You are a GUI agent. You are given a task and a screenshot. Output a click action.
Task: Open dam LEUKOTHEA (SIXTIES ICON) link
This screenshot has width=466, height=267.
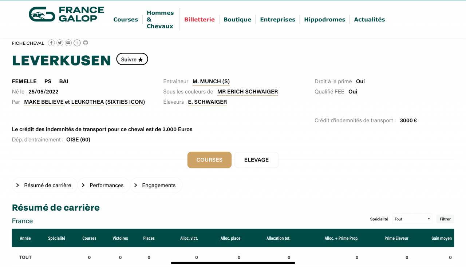pyautogui.click(x=108, y=102)
